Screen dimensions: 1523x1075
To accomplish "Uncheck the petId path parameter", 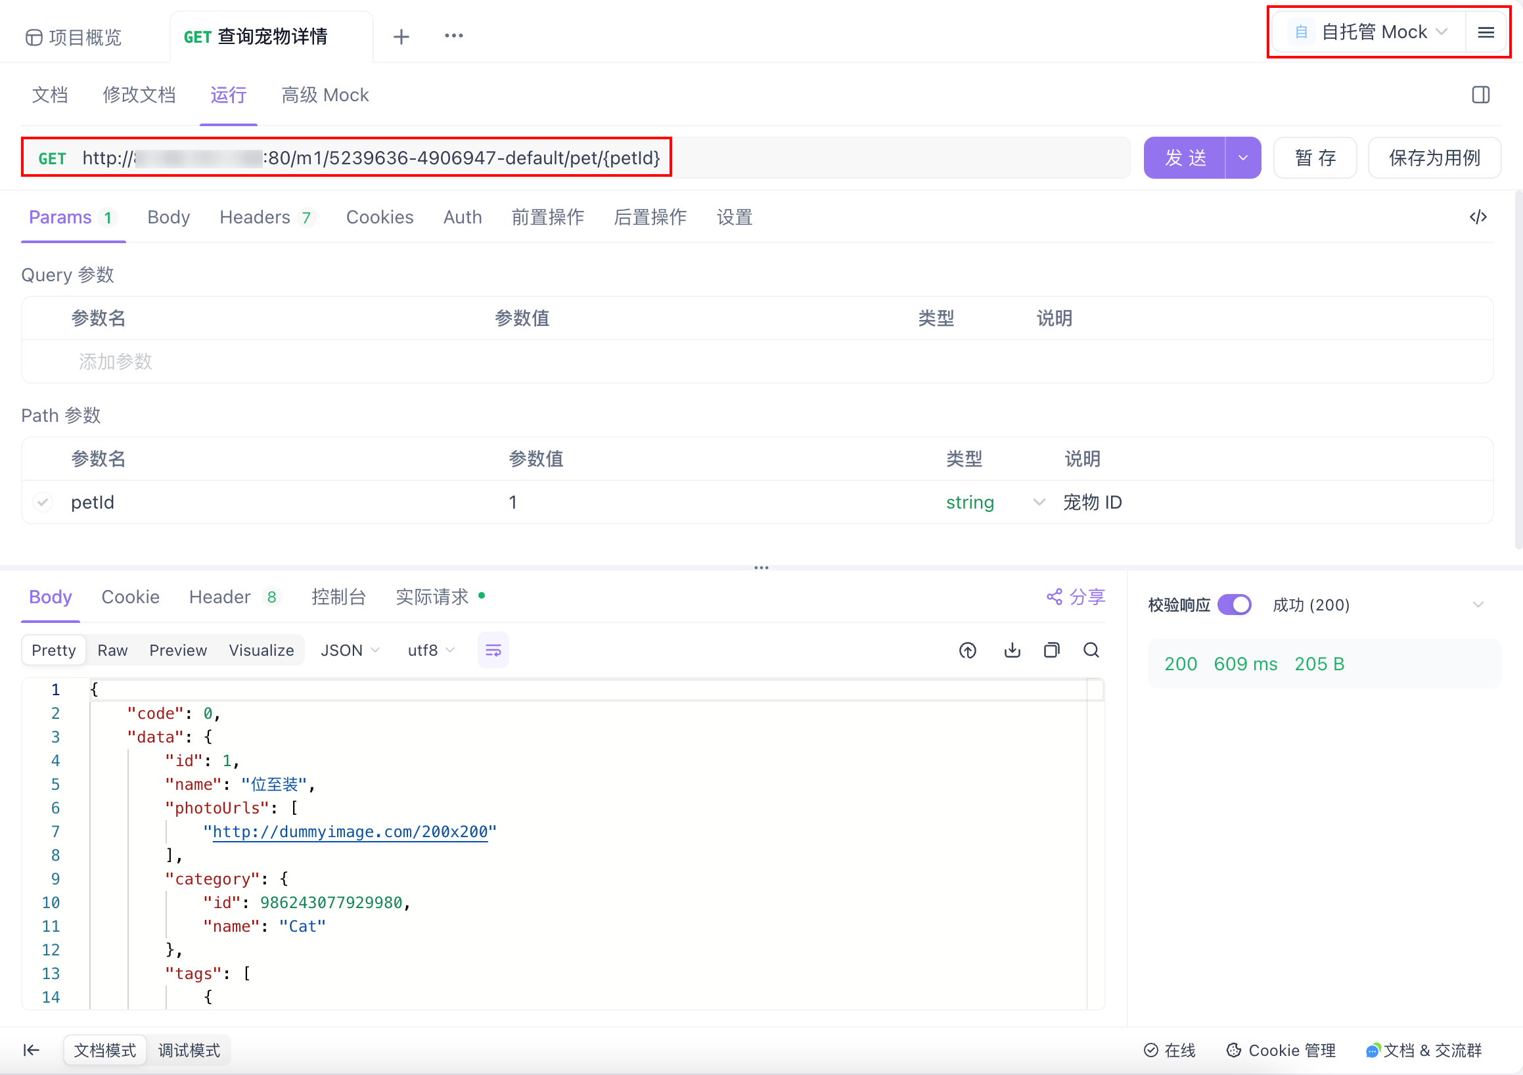I will (x=43, y=502).
